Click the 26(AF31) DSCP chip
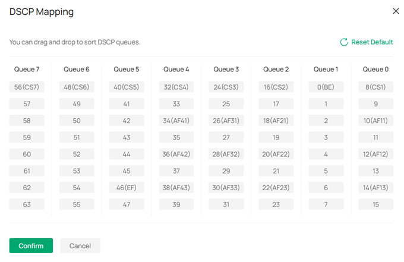The height and width of the screenshot is (262, 404). click(x=226, y=121)
